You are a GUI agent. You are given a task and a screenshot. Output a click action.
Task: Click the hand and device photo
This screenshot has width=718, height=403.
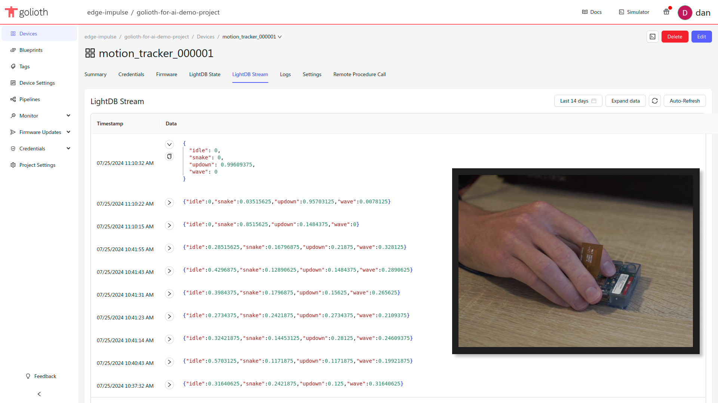coord(576,261)
